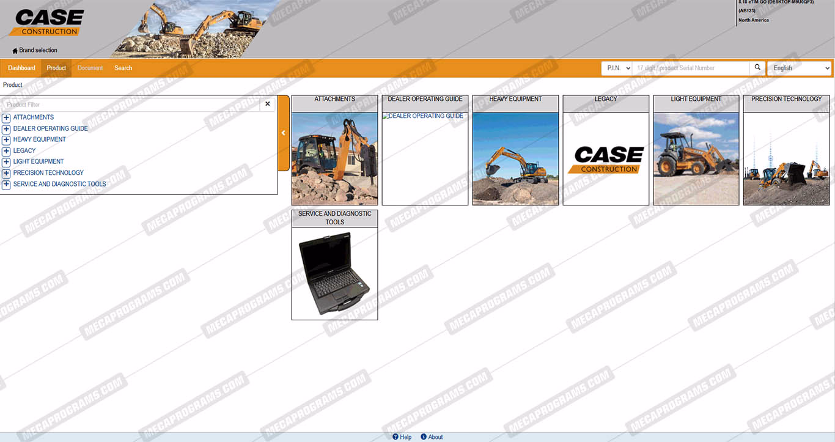
Task: Open the Precision Technology thumbnail
Action: point(786,158)
